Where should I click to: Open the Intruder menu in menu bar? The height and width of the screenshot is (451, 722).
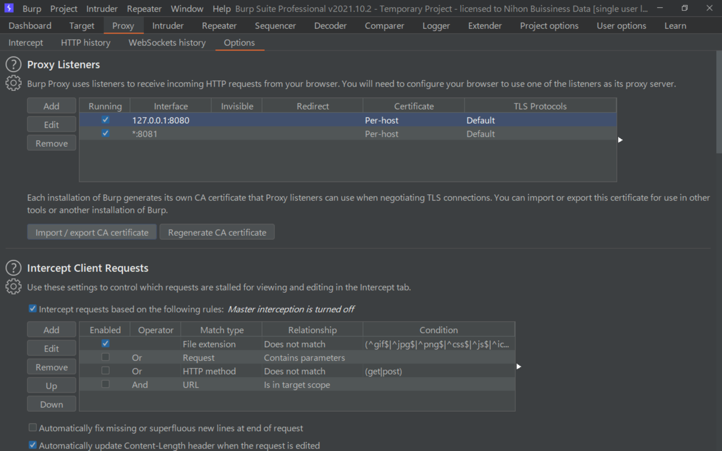coord(102,9)
